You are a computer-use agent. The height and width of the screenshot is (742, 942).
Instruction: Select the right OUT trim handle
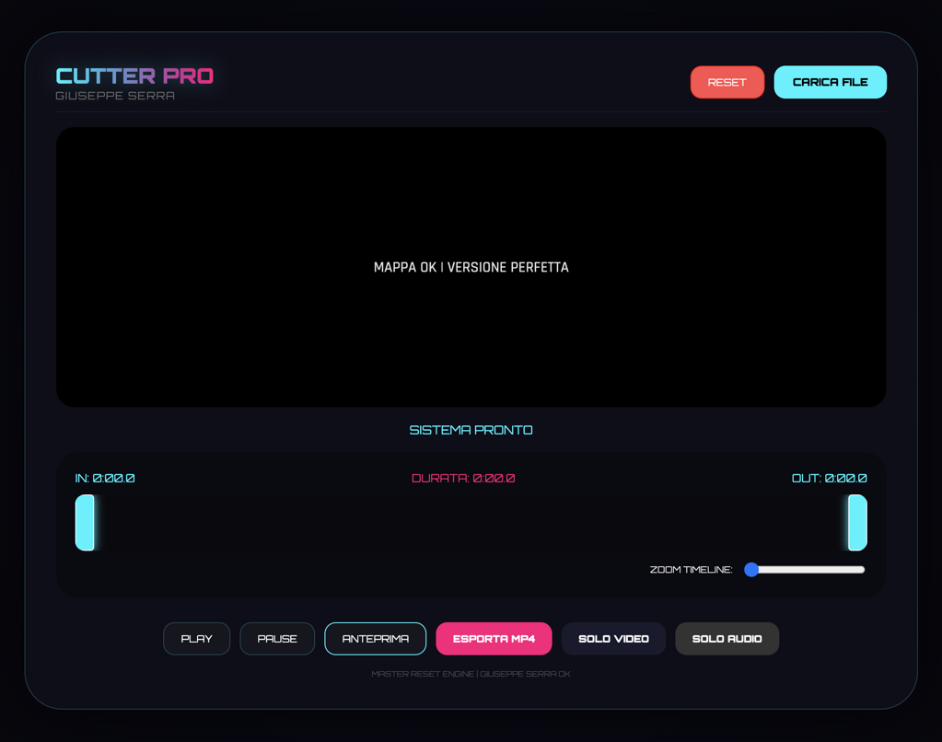857,523
